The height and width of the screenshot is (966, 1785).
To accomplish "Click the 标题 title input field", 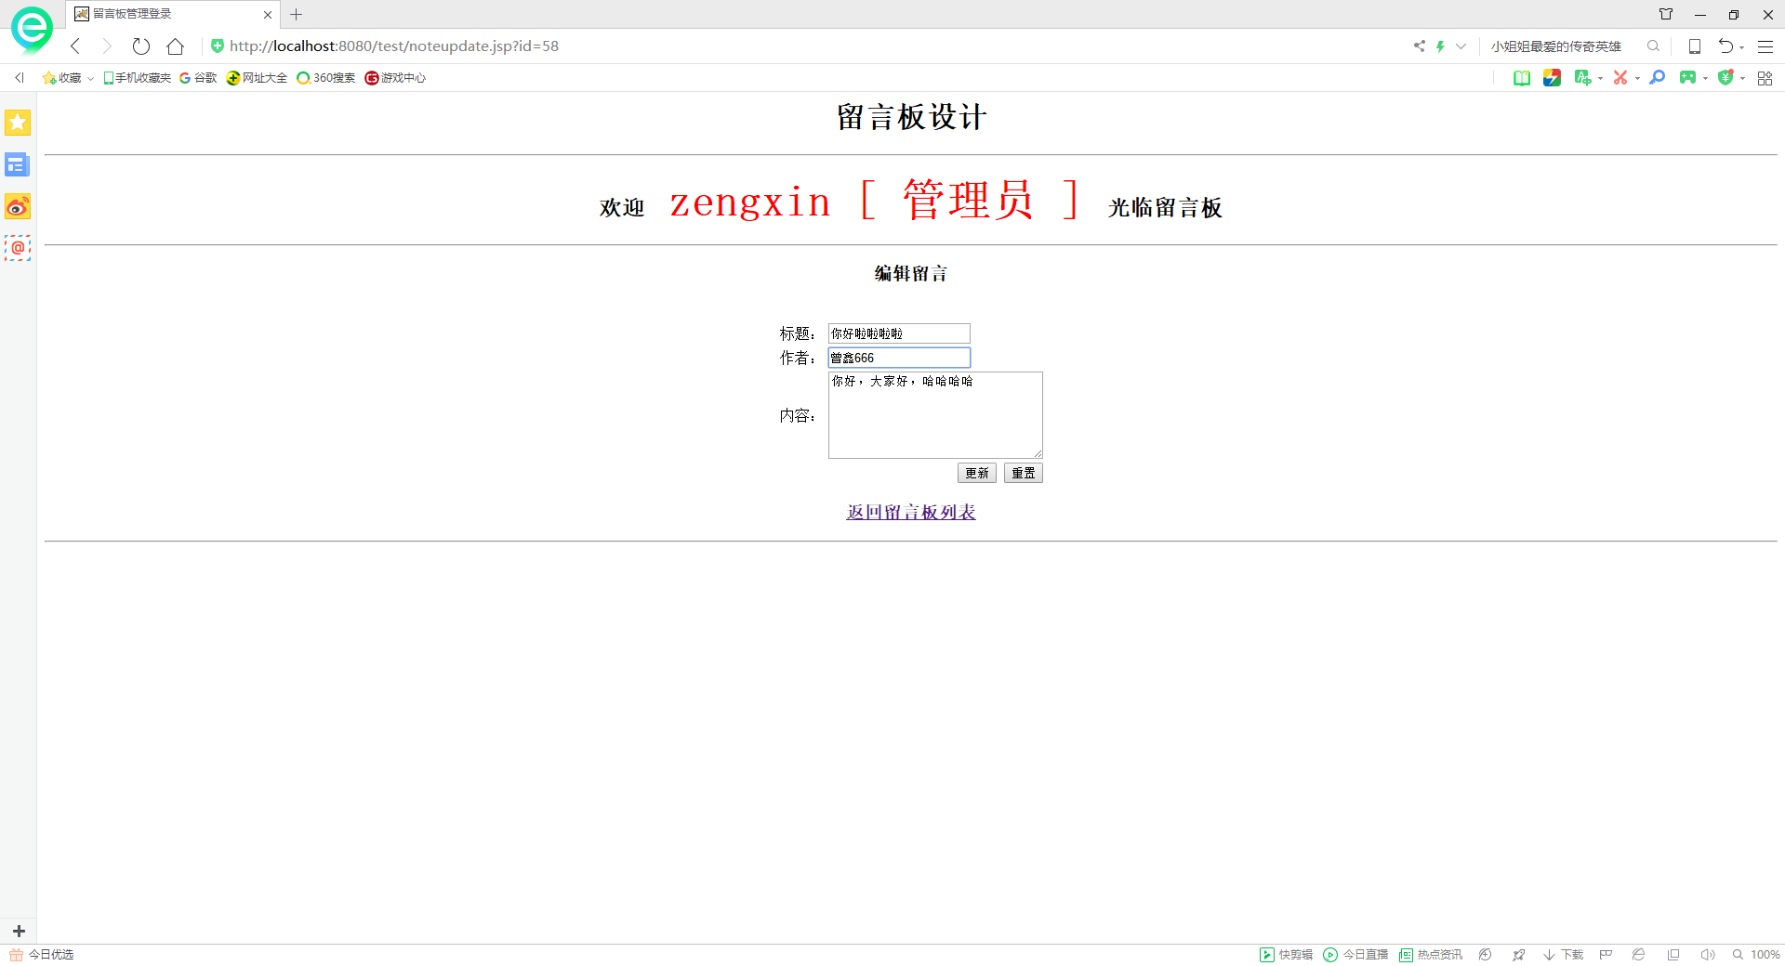I will click(899, 333).
